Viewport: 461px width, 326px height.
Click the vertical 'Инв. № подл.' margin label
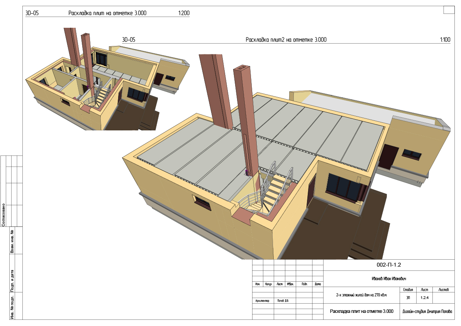click(x=12, y=307)
